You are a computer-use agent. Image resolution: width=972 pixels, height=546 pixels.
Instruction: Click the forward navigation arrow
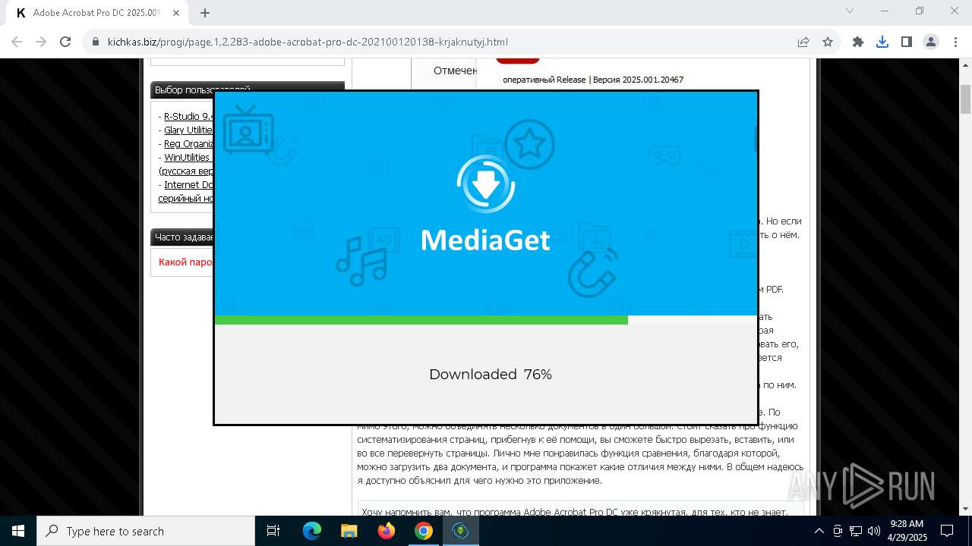click(41, 42)
